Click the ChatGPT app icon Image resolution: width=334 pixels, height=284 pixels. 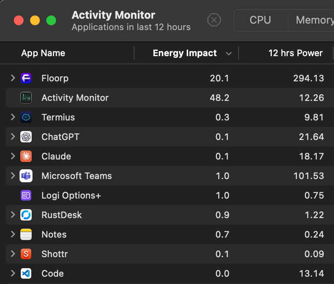coord(26,137)
